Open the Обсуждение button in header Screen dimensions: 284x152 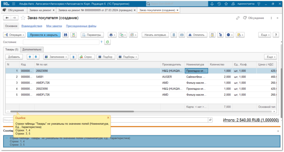tap(253, 18)
